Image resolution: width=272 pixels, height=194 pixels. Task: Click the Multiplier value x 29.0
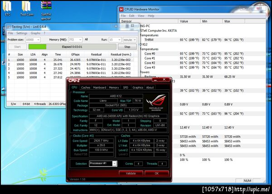[x=101, y=145]
